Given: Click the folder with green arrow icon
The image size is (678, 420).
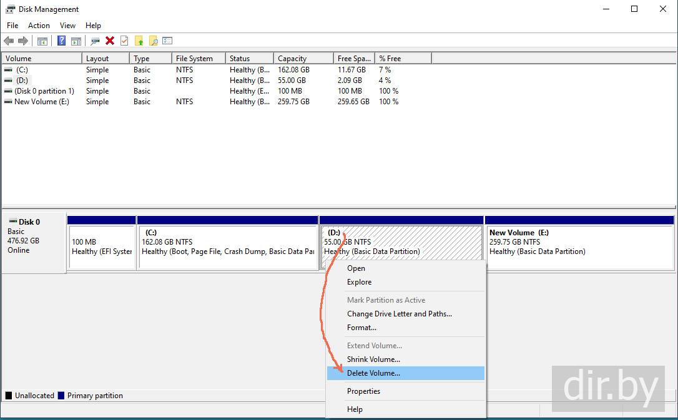Looking at the screenshot, I should coord(139,41).
